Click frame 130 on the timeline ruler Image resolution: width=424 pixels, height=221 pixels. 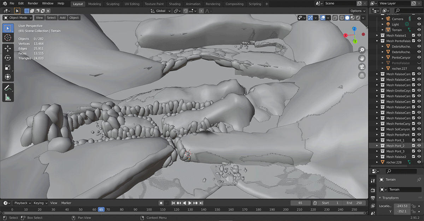(x=190, y=210)
